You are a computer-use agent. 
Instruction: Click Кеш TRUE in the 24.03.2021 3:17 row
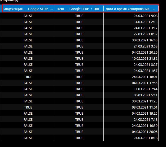(x=79, y=28)
